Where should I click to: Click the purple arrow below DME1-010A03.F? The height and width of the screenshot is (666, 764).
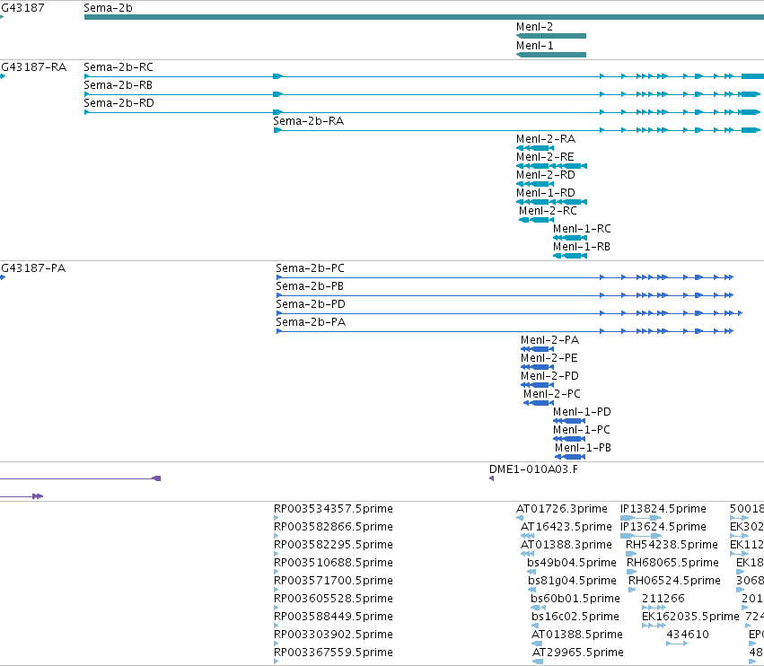point(492,478)
